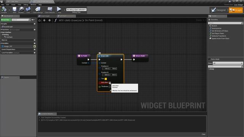Collapse the User Interface category

[1, 32]
